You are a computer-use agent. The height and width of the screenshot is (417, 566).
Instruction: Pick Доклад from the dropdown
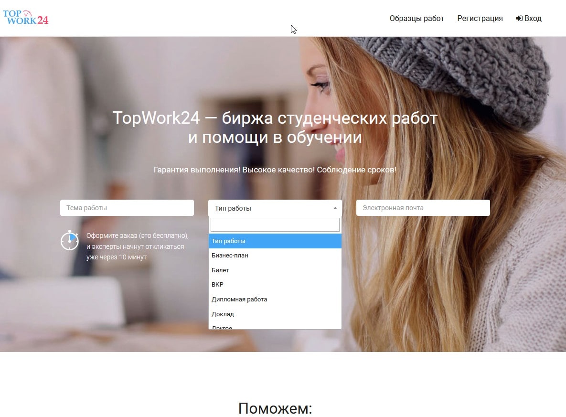click(x=275, y=314)
